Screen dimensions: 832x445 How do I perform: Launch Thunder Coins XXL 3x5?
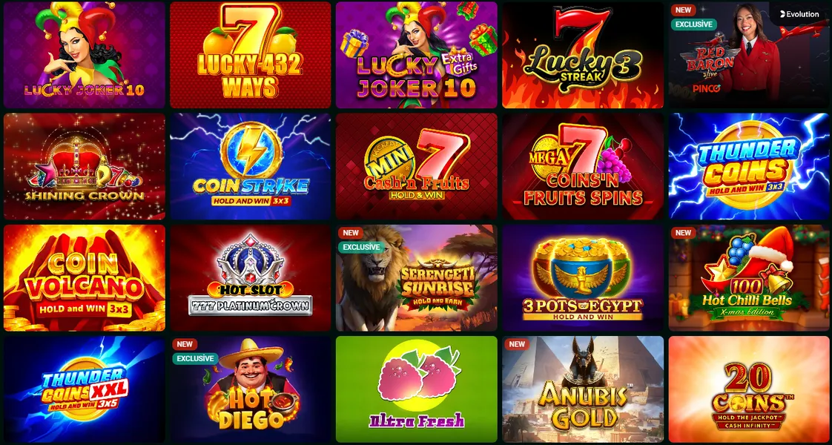85,389
